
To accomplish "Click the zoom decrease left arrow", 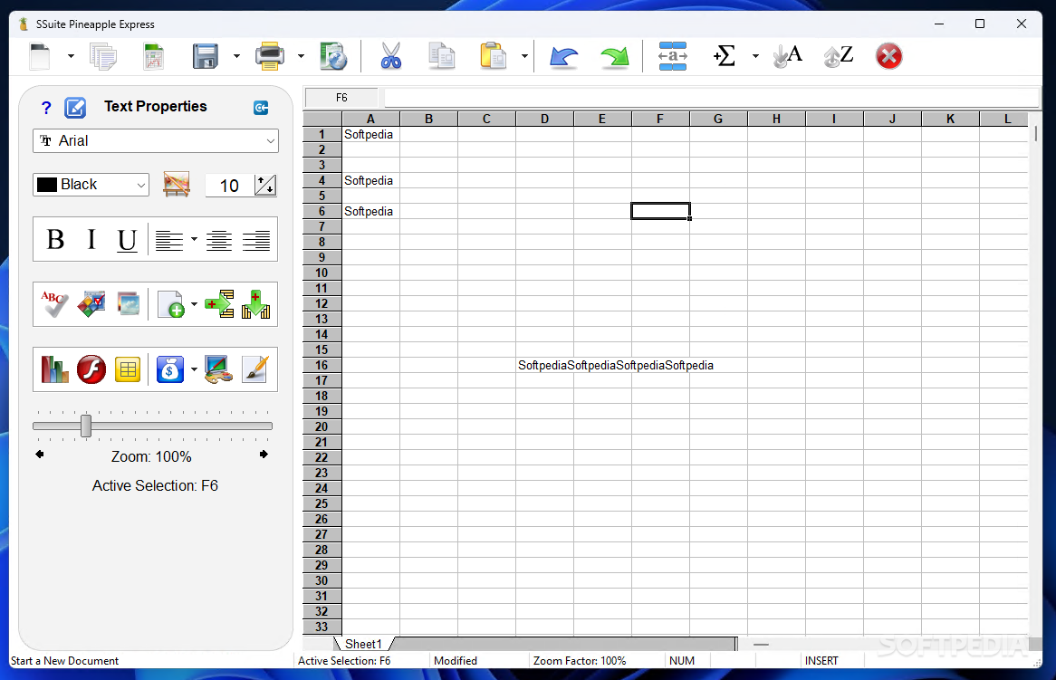I will [x=40, y=455].
